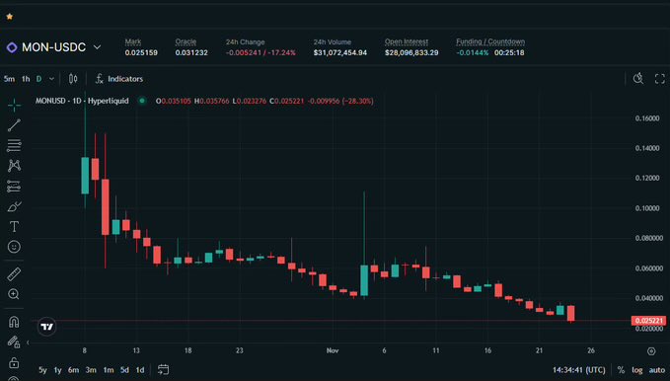Select the trend line drawing tool
The height and width of the screenshot is (381, 670).
14,125
